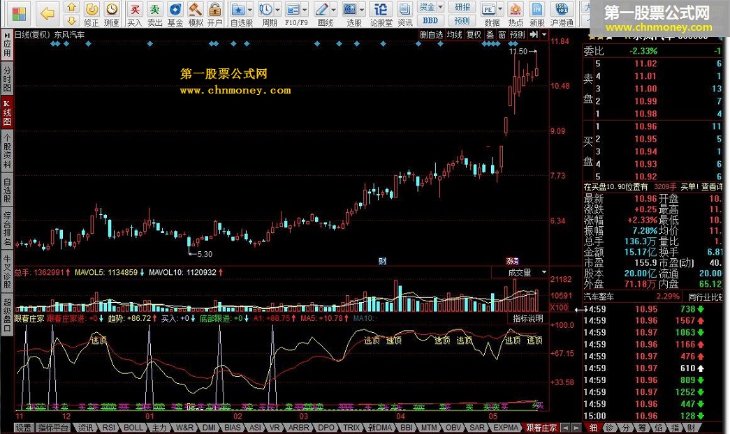The width and height of the screenshot is (730, 434).
Task: Toggle 均线 moving average display
Action: [454, 34]
